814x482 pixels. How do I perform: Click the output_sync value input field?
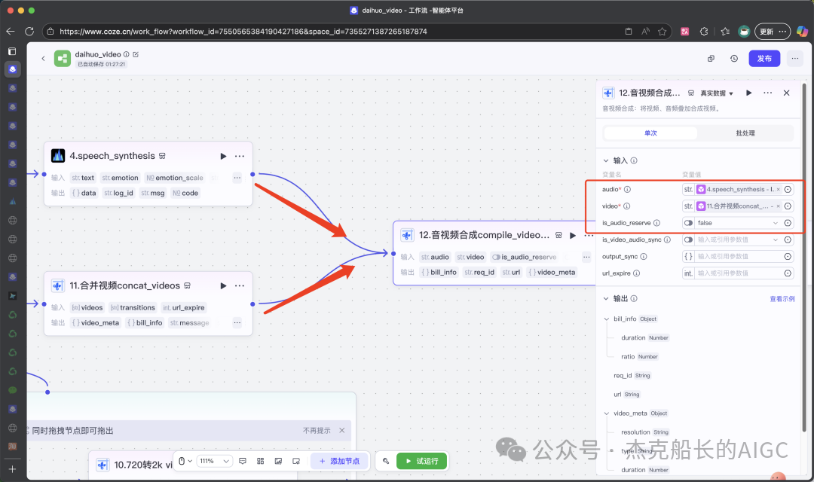tap(738, 256)
